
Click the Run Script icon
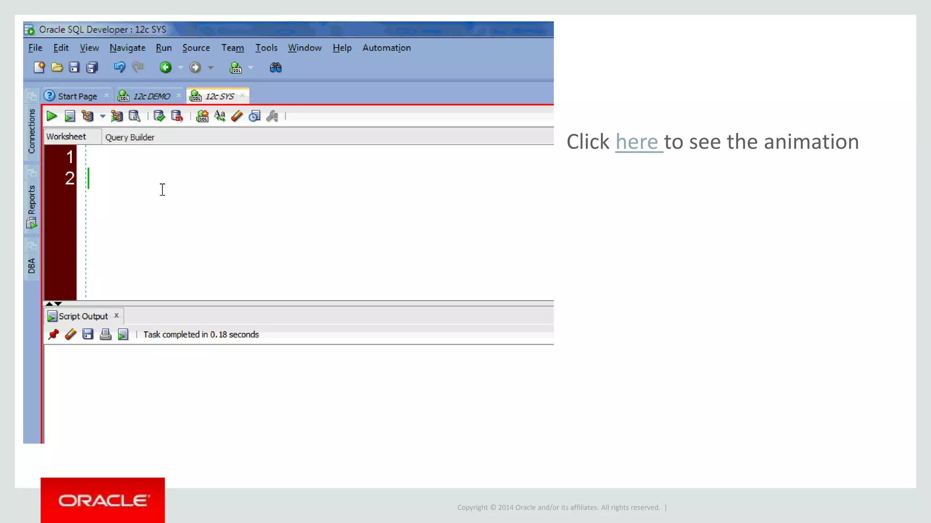[x=70, y=116]
